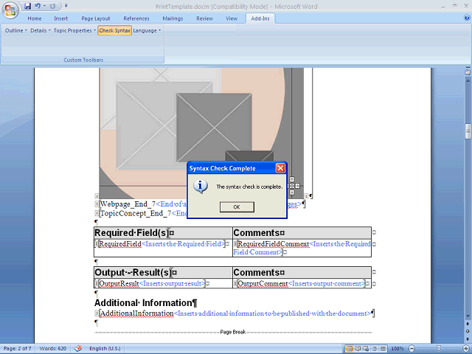Click the 108% zoom level
This screenshot has width=472, height=354.
tap(398, 349)
